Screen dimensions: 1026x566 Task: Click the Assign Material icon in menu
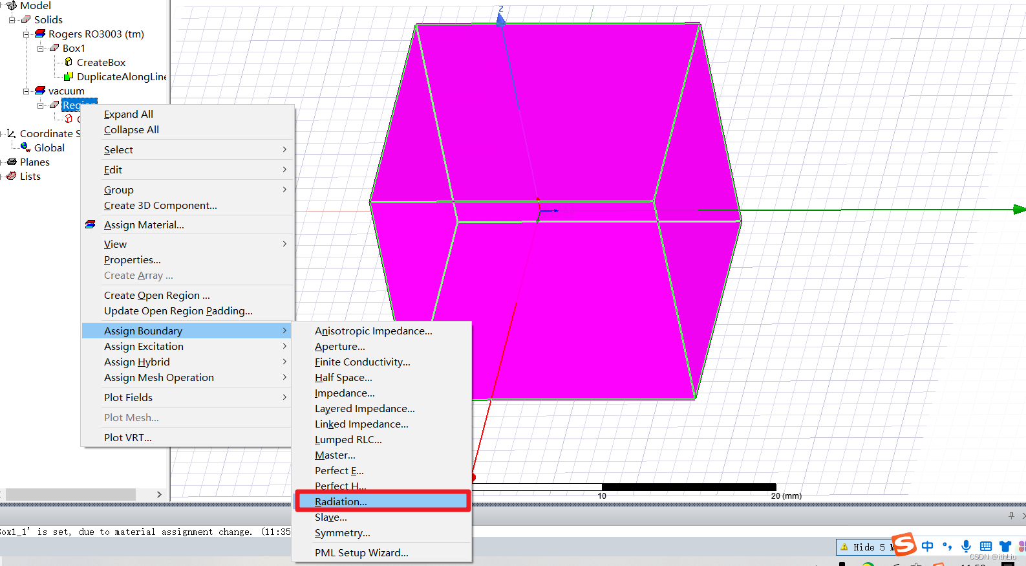click(91, 224)
